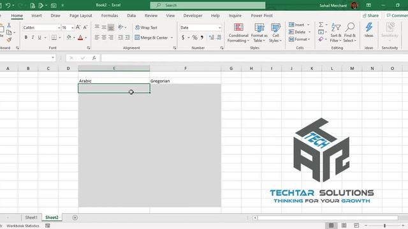Open Format as Table gallery
The image size is (408, 229).
tap(259, 32)
